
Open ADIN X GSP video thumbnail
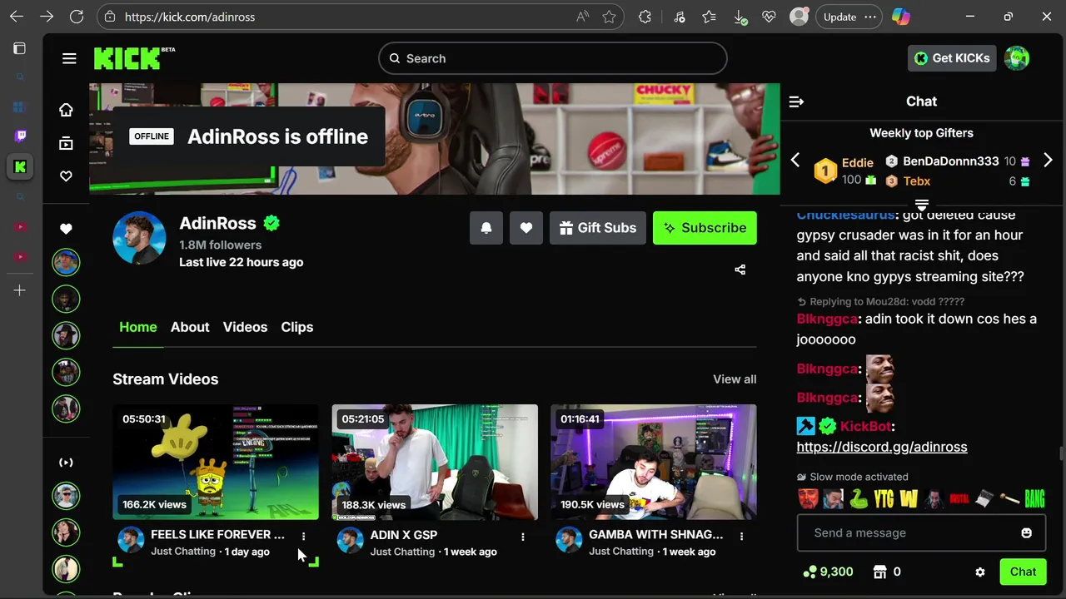[x=435, y=462]
